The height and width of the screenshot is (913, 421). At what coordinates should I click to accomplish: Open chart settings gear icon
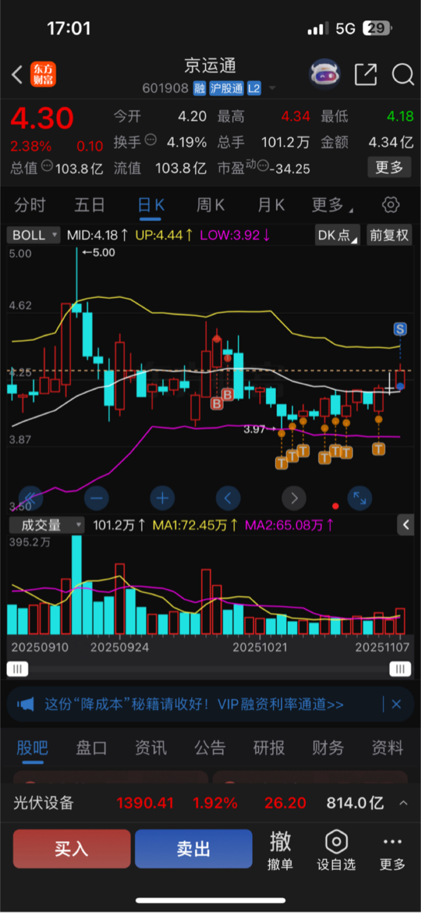coord(391,205)
